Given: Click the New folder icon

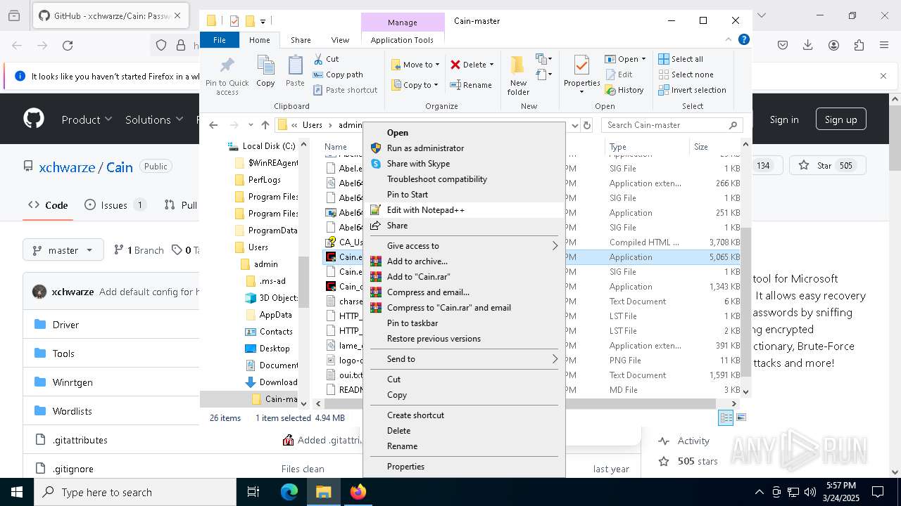Looking at the screenshot, I should pyautogui.click(x=518, y=75).
